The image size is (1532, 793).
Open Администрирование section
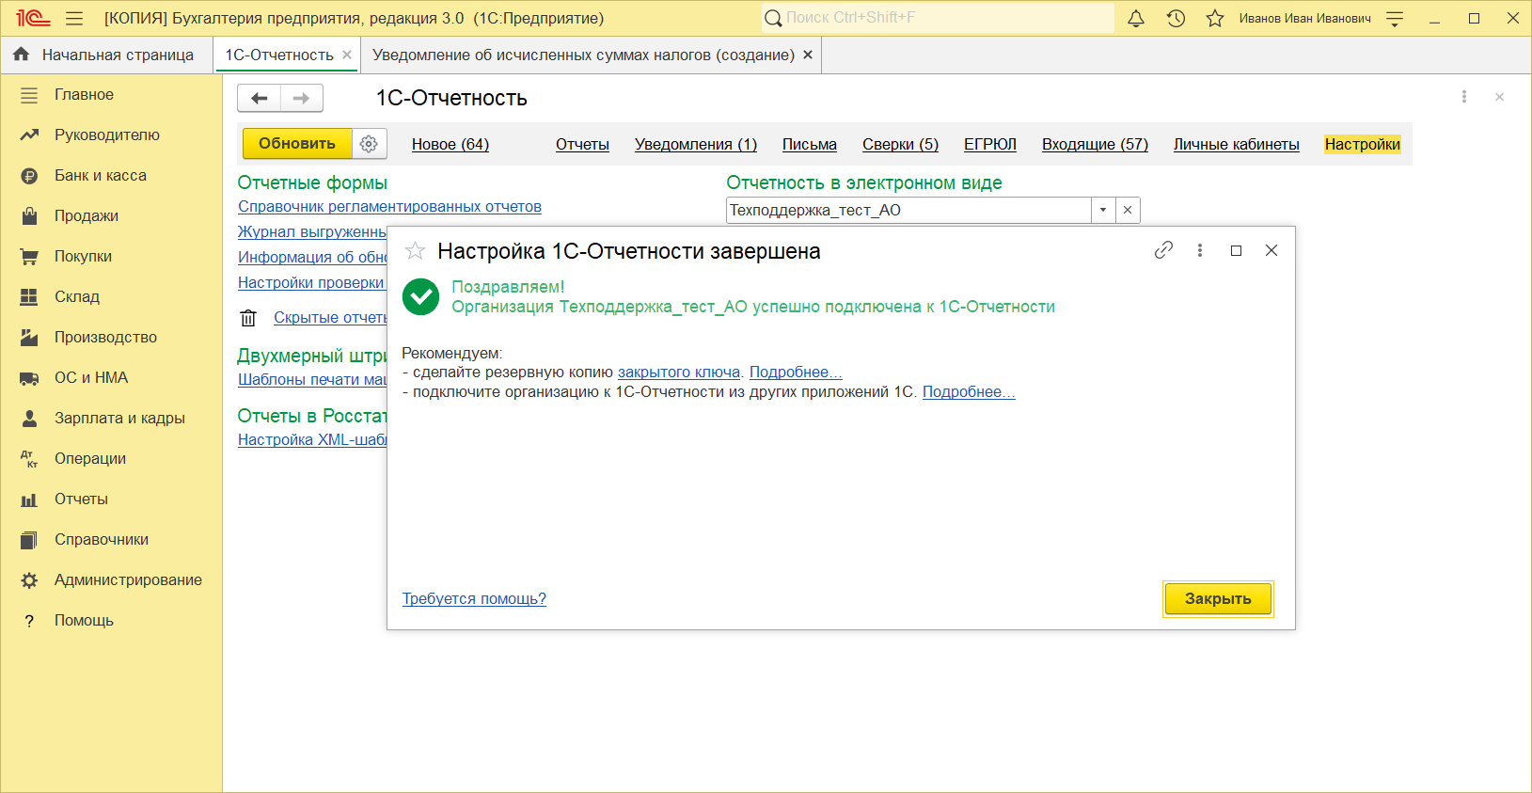(111, 580)
